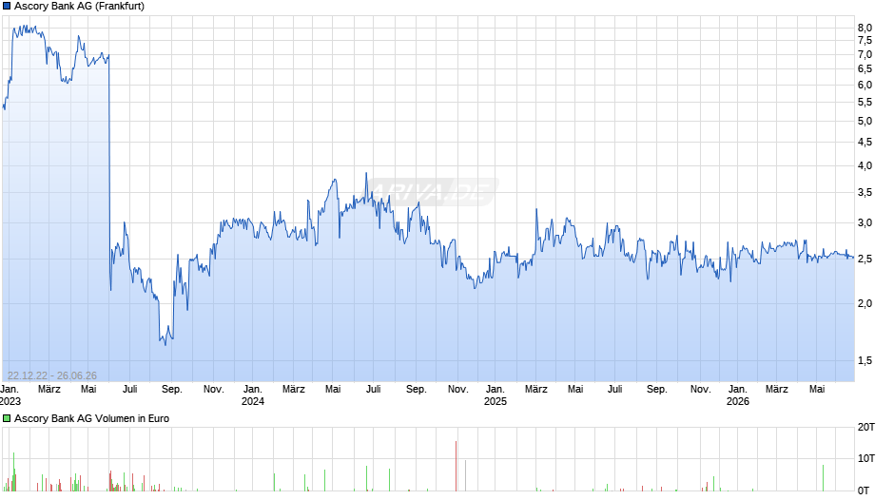
Task: Select the 'Ascory Bank AG (Frankfurt)' chart title
Action: coord(79,7)
